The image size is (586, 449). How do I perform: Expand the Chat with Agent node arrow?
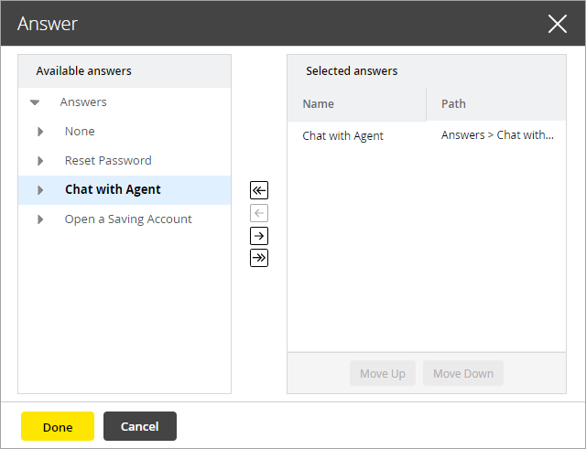[x=40, y=190]
